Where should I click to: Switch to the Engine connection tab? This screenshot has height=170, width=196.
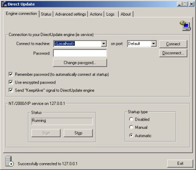21,13
